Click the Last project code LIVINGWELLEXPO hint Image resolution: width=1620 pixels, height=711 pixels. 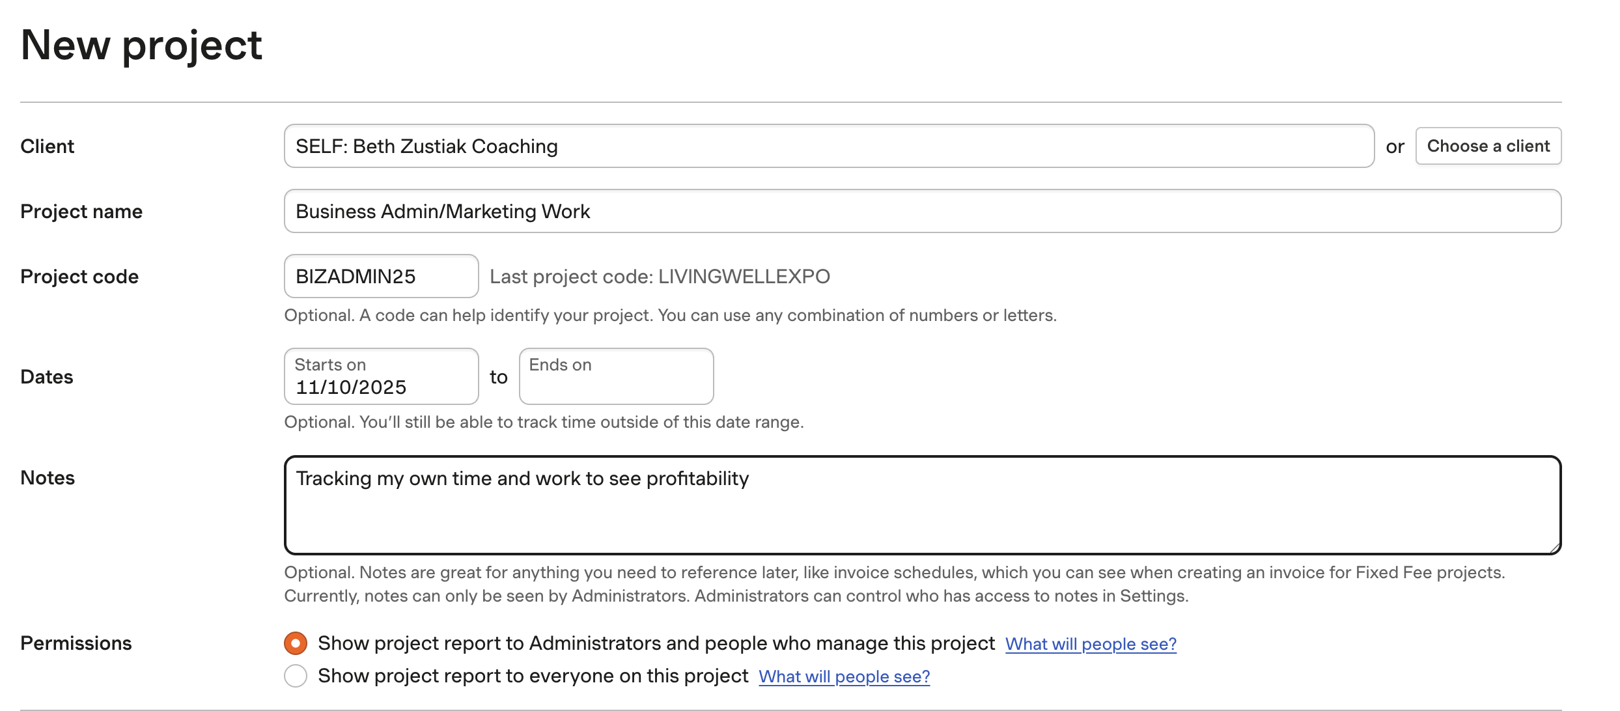click(660, 277)
